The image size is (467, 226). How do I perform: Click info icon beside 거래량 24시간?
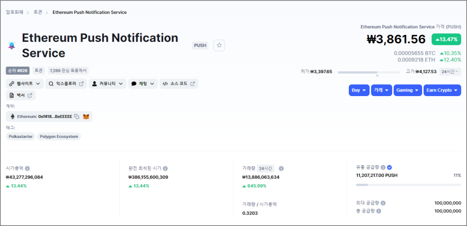click(x=281, y=168)
